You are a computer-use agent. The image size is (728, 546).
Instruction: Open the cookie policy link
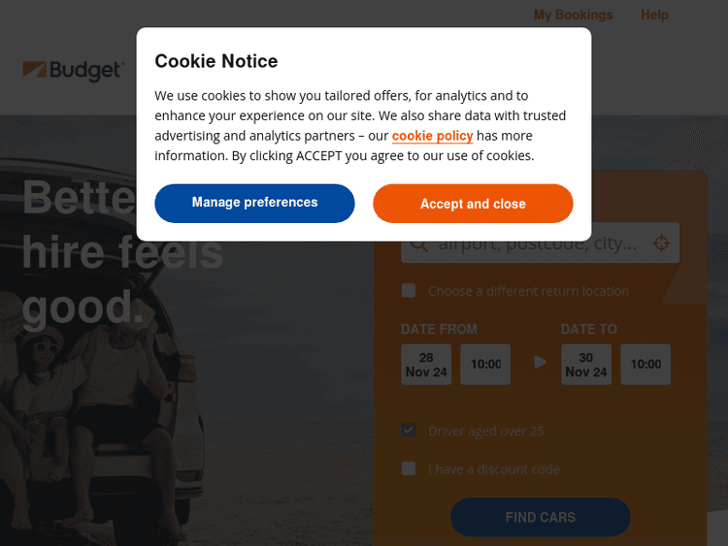click(432, 136)
